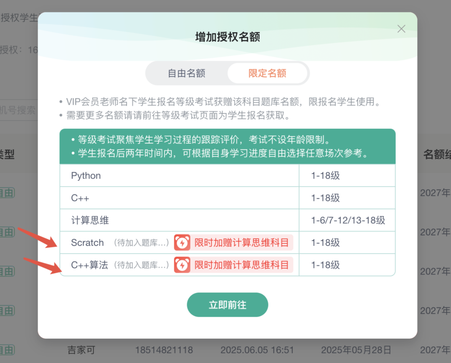Focus the phone number search field behind dialog
The image size is (451, 363).
(x=19, y=111)
